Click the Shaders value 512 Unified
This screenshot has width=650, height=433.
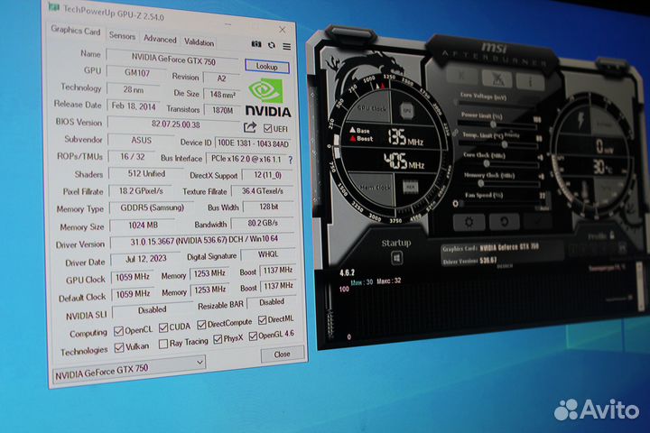click(x=146, y=173)
